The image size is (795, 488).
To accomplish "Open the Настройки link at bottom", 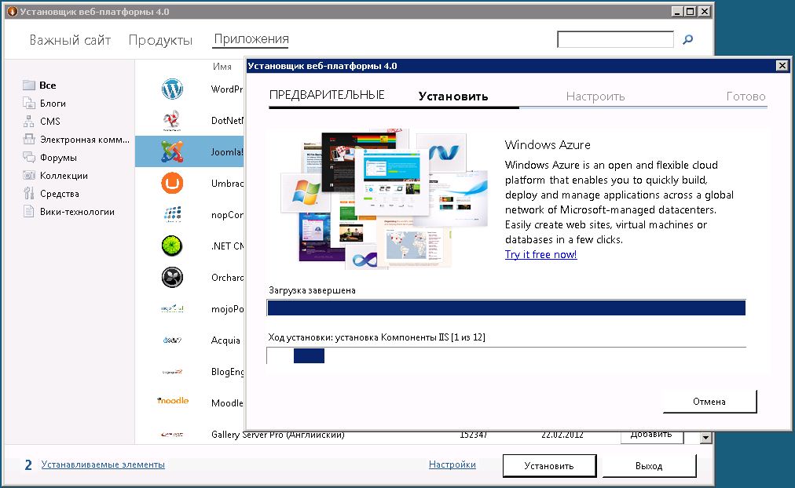I will (x=452, y=464).
